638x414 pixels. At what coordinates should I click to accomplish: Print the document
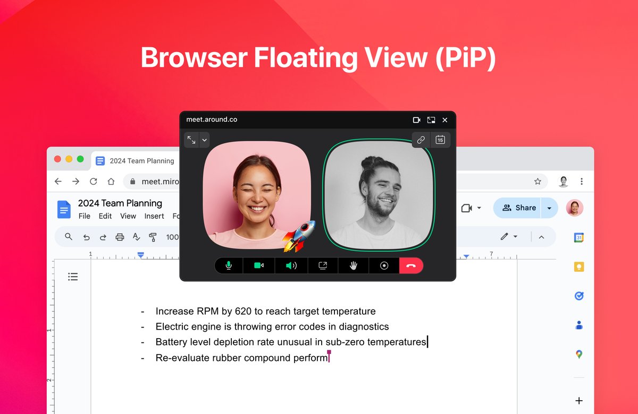(120, 237)
